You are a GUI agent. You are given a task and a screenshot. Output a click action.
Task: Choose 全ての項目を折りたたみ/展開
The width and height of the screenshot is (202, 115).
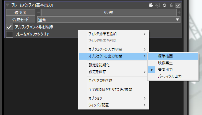pos(113,90)
